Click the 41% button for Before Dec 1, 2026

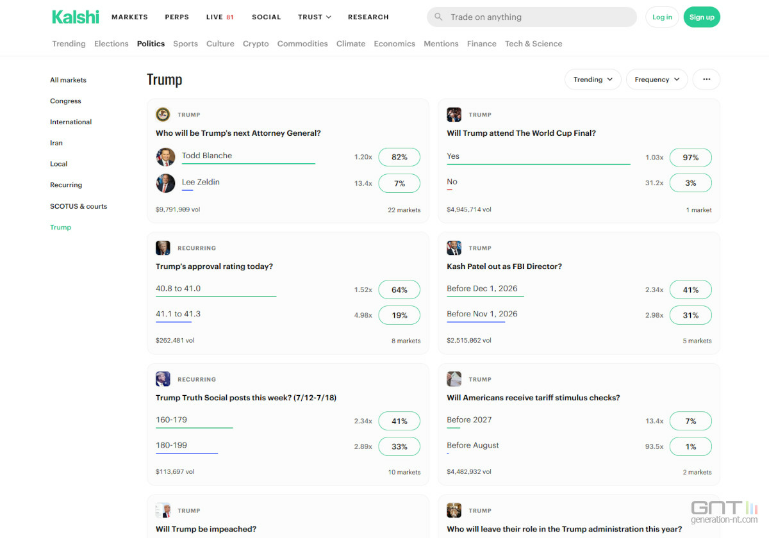pos(690,289)
